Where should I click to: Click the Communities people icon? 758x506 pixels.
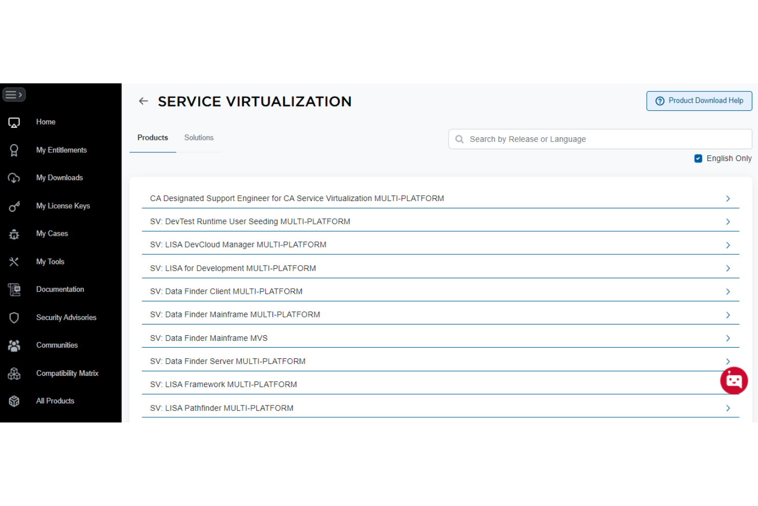[x=14, y=346]
